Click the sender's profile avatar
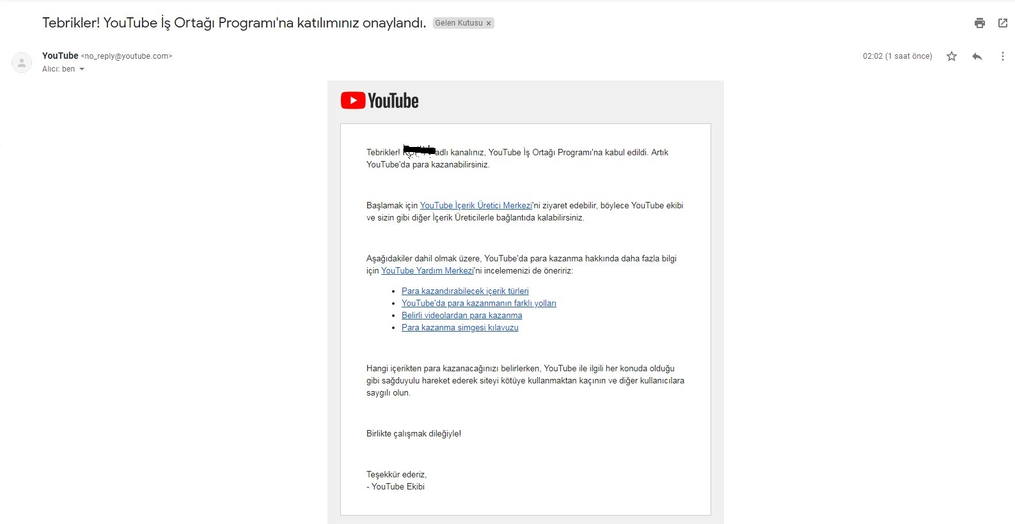Image resolution: width=1015 pixels, height=524 pixels. 22,63
